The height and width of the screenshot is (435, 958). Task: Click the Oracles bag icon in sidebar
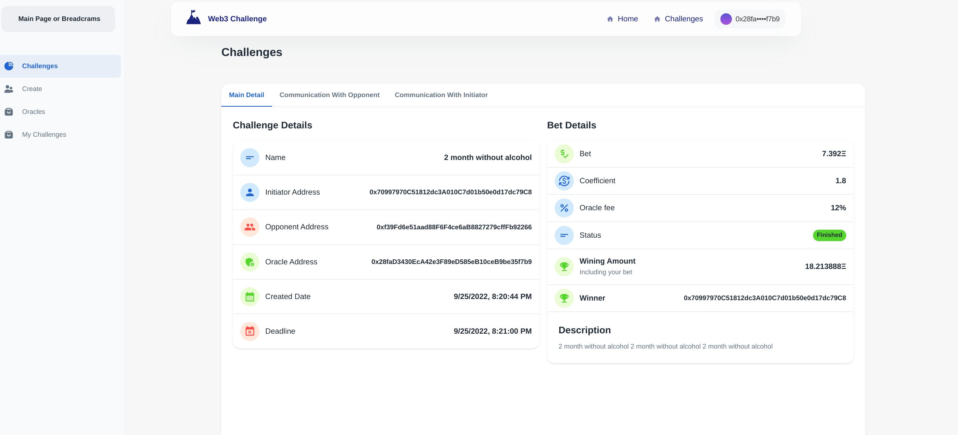pos(9,112)
